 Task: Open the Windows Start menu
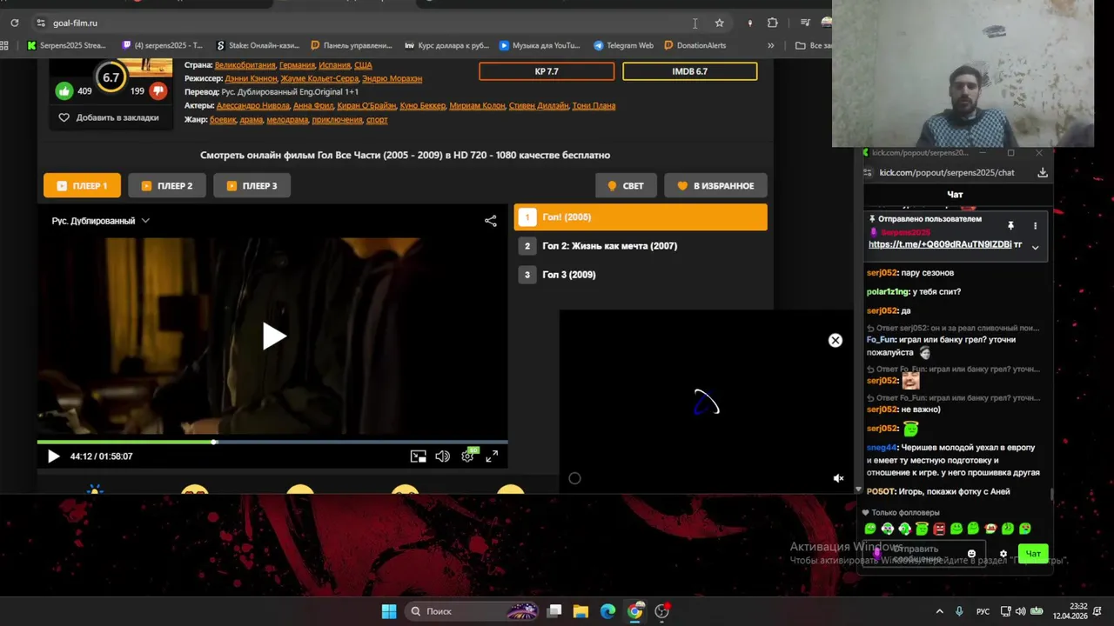click(x=389, y=611)
